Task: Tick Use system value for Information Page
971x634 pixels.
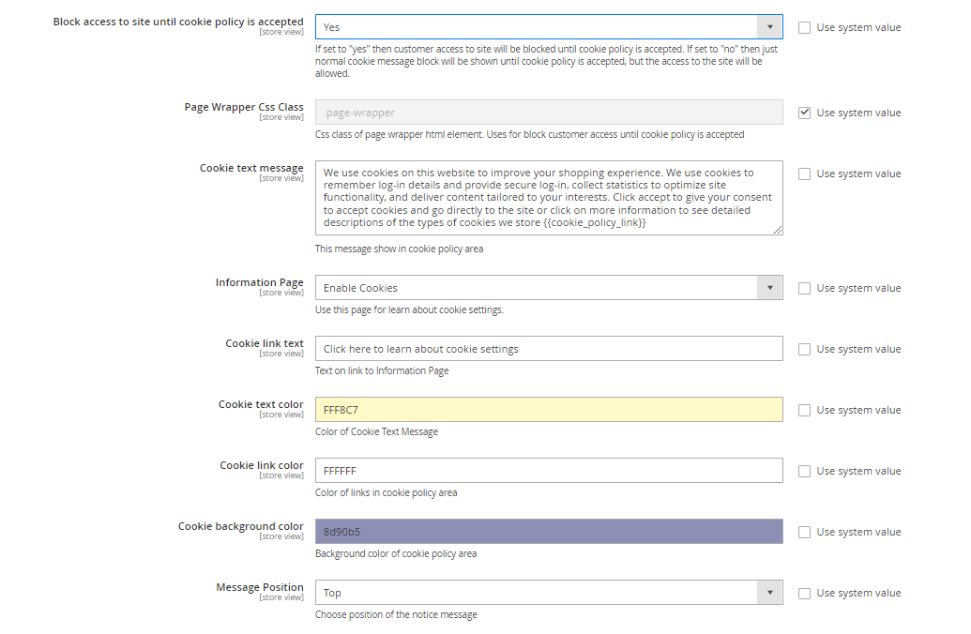Action: (x=804, y=288)
